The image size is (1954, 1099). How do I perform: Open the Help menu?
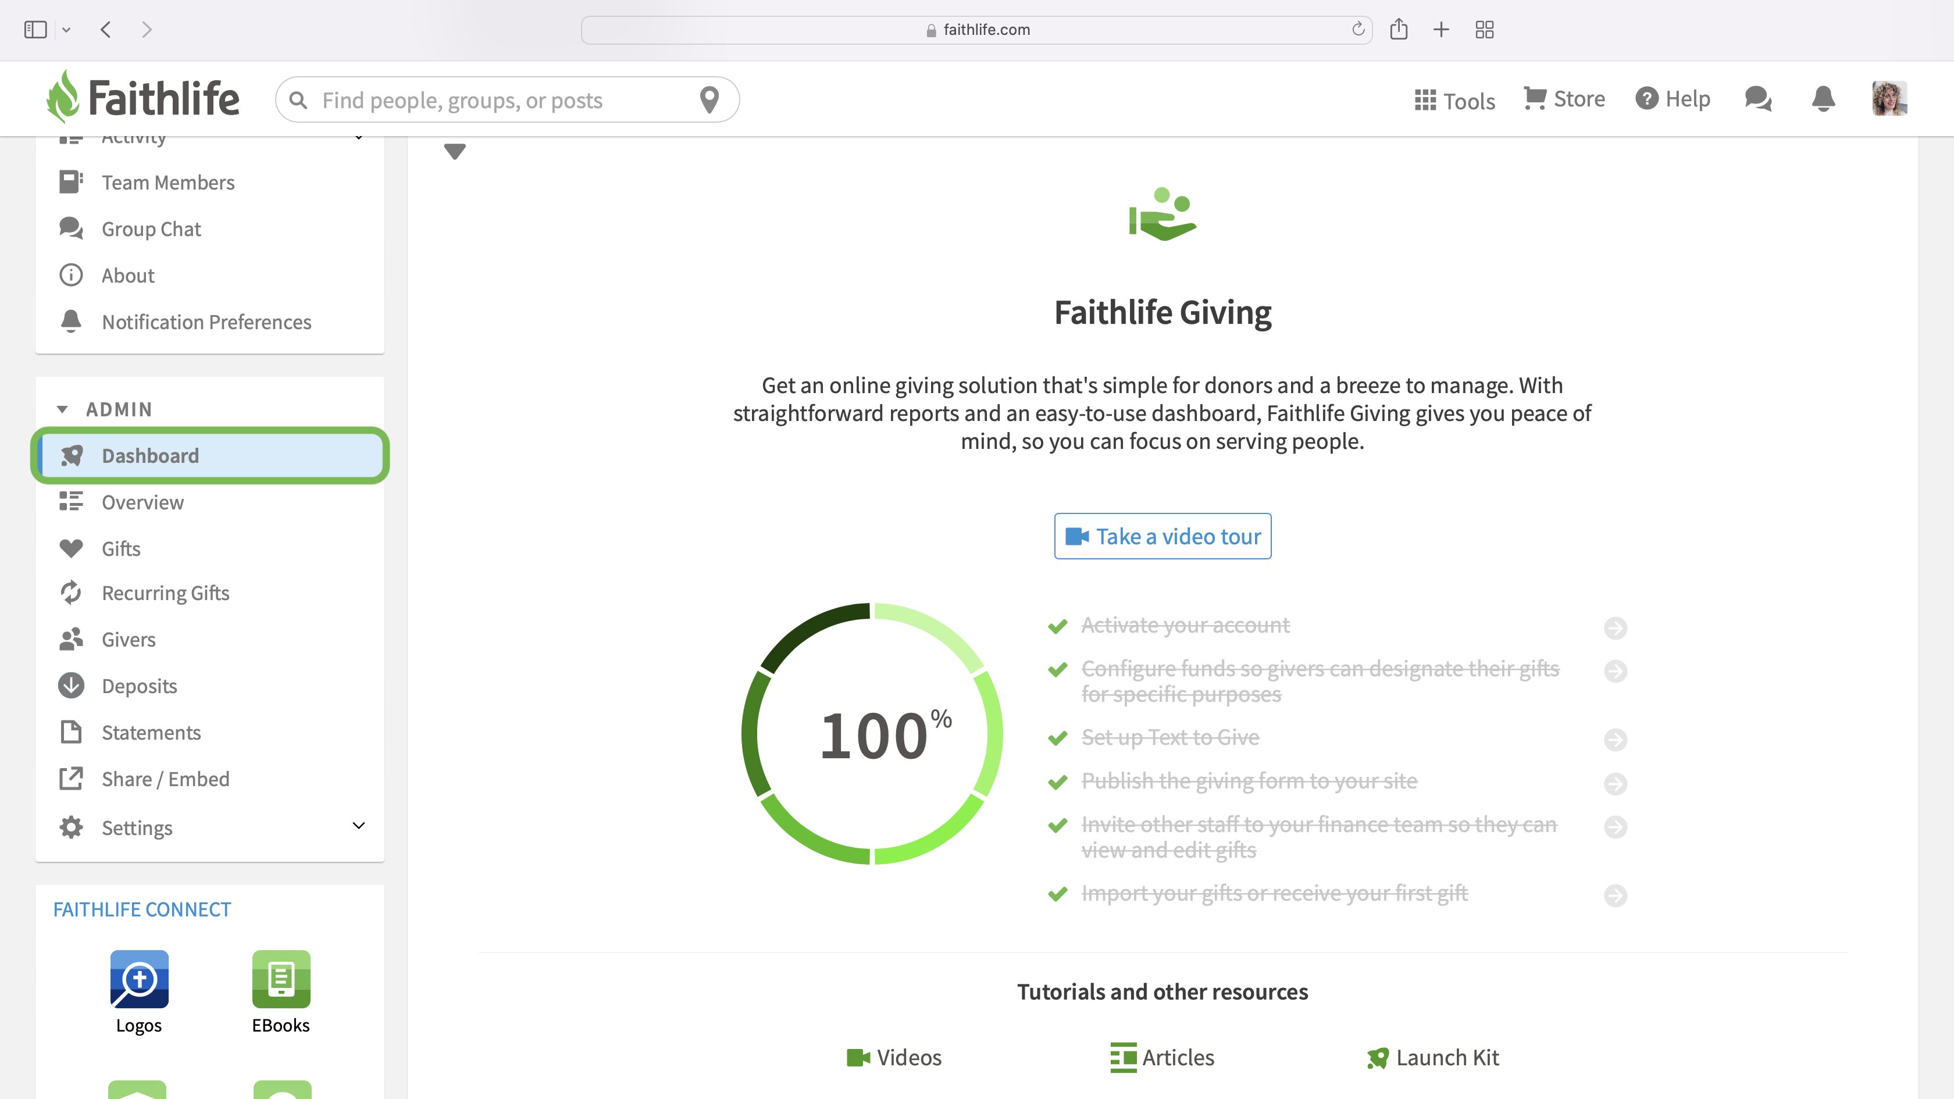point(1673,99)
